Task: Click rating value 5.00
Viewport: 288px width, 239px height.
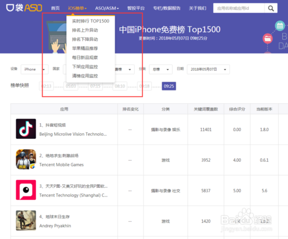Action: click(237, 191)
